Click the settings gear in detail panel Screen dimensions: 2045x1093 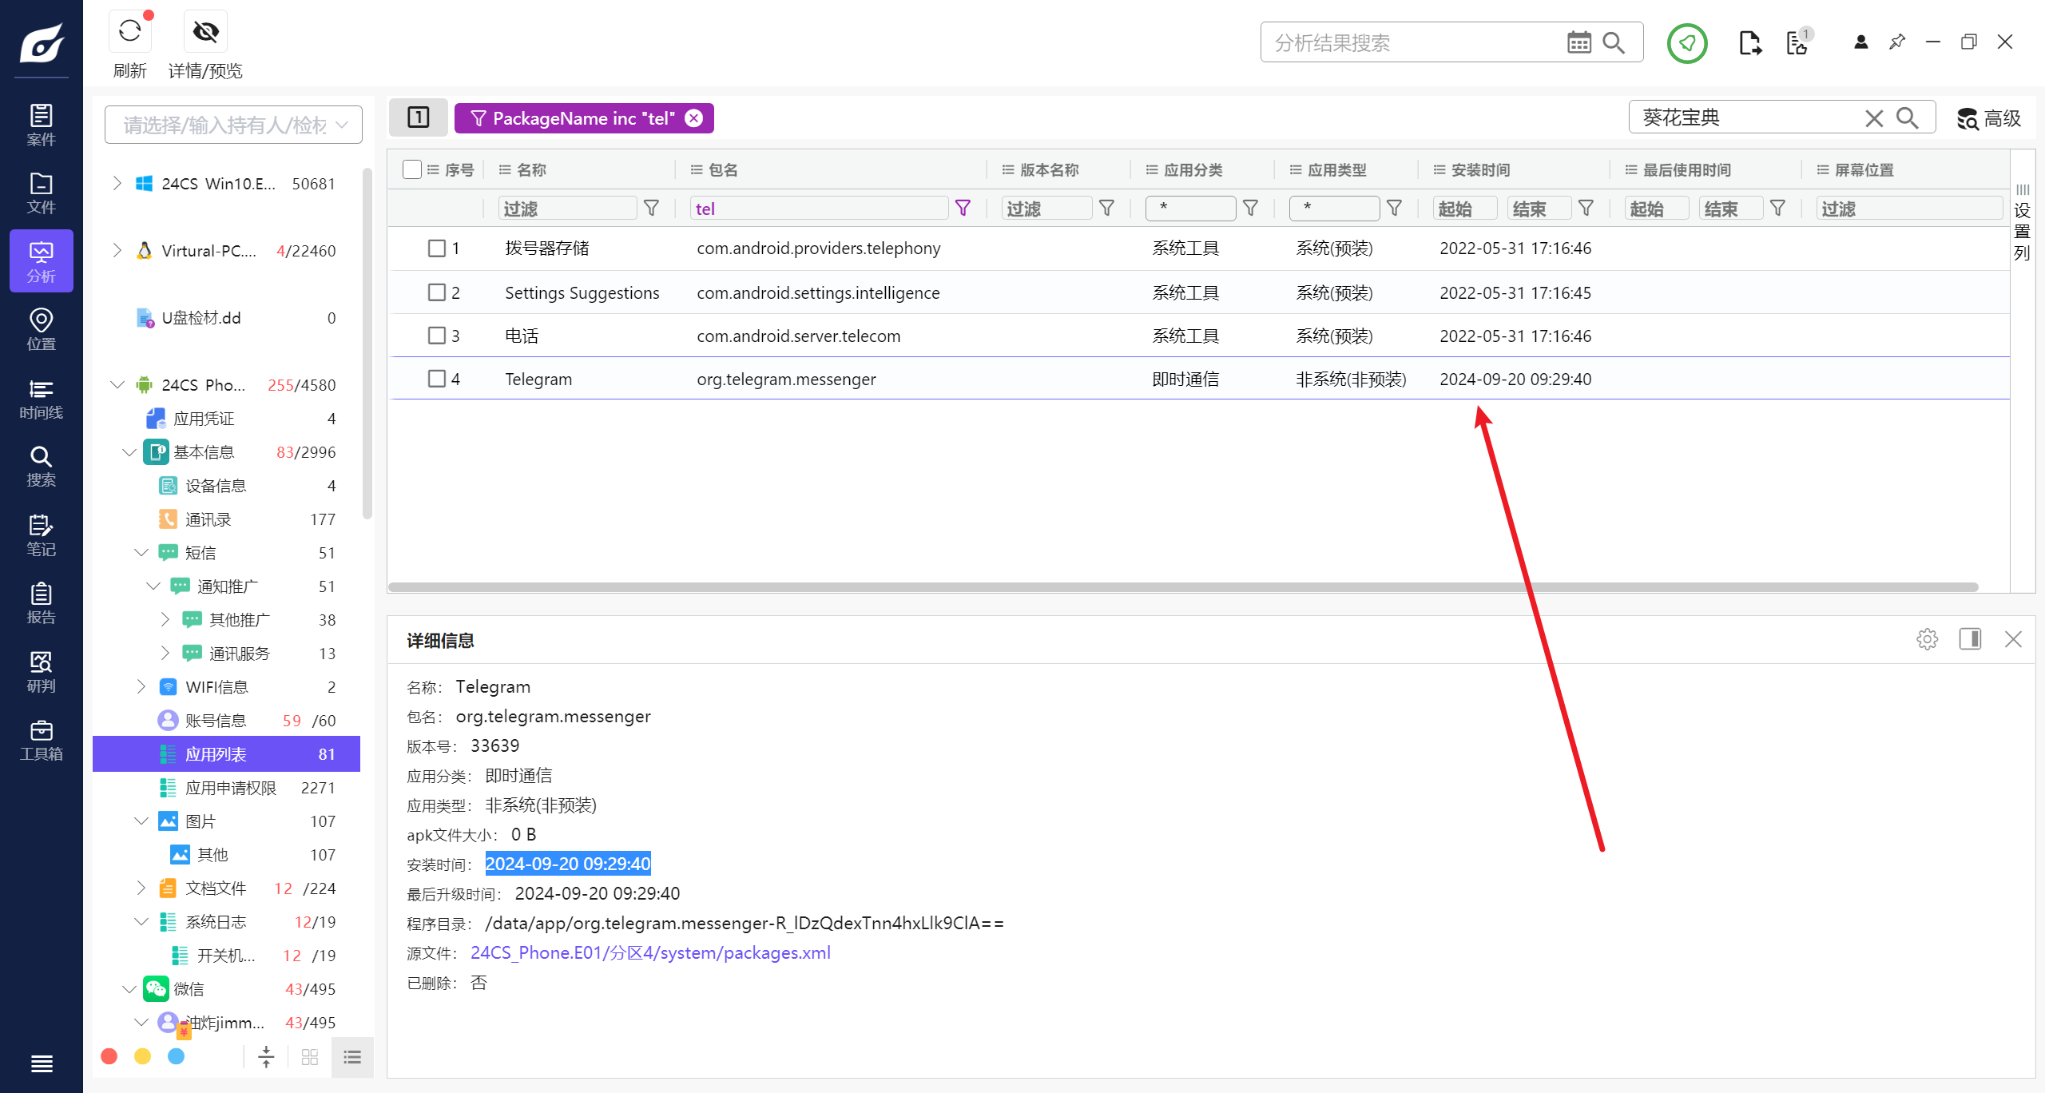1927,639
